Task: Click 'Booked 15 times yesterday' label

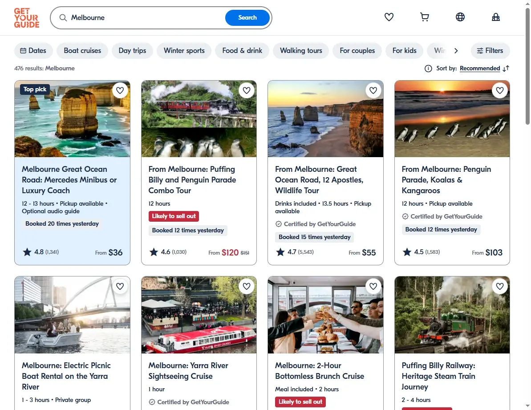Action: pyautogui.click(x=315, y=237)
